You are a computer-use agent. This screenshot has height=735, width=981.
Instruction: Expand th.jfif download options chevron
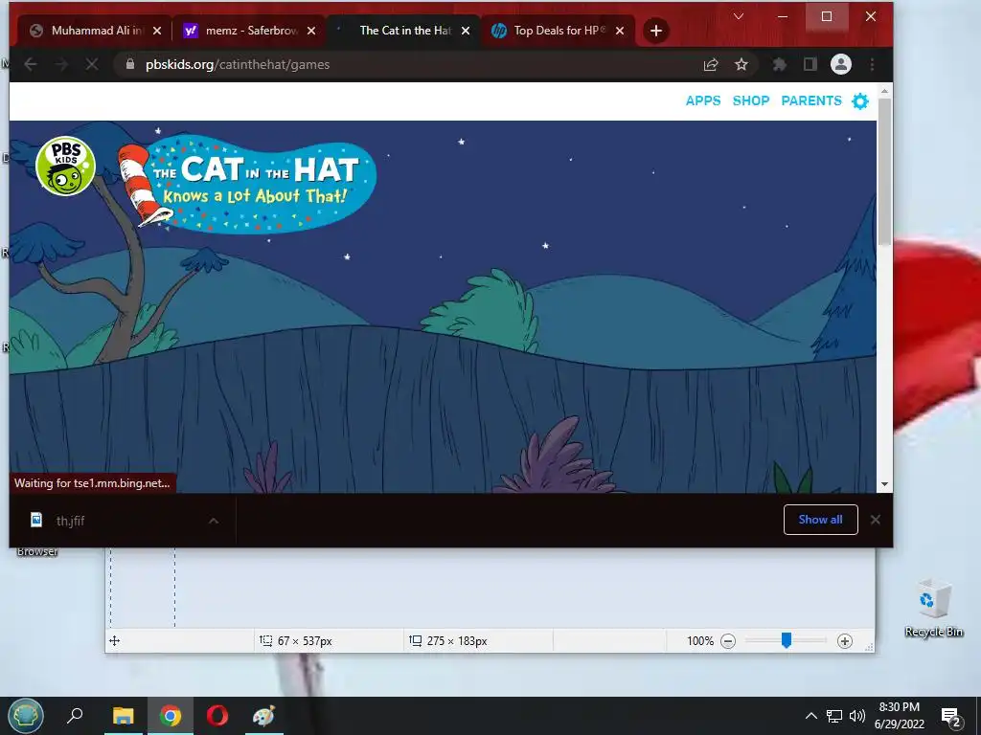tap(214, 521)
